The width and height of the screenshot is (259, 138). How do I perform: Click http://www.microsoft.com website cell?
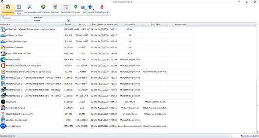(155, 72)
